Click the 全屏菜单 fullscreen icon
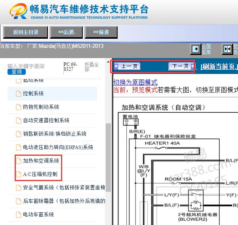 click(196, 49)
